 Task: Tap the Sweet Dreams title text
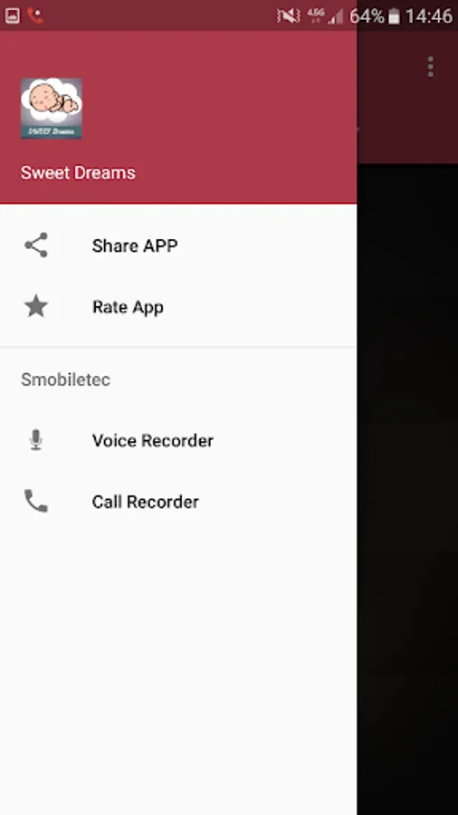(78, 173)
